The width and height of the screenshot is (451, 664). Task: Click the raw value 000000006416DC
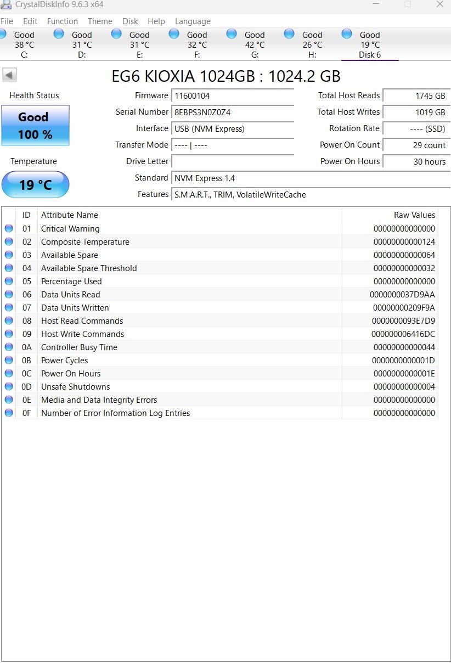point(403,334)
